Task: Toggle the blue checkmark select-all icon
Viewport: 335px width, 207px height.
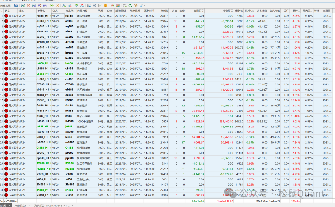Action: click(16, 6)
